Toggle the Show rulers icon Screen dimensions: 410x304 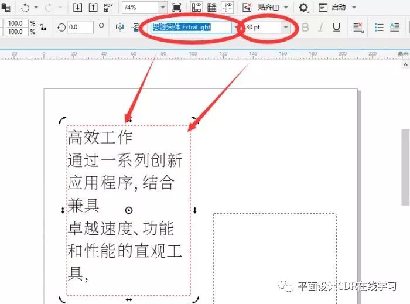click(196, 7)
